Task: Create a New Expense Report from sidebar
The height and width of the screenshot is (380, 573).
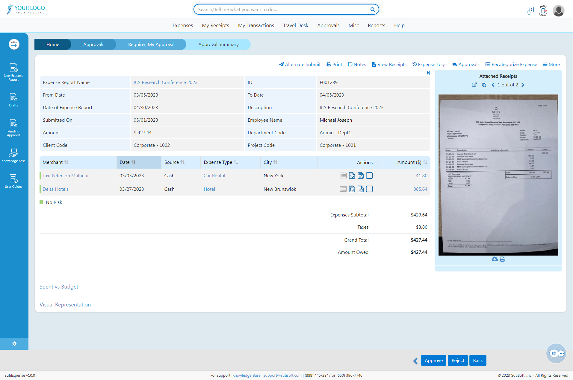Action: [x=13, y=72]
